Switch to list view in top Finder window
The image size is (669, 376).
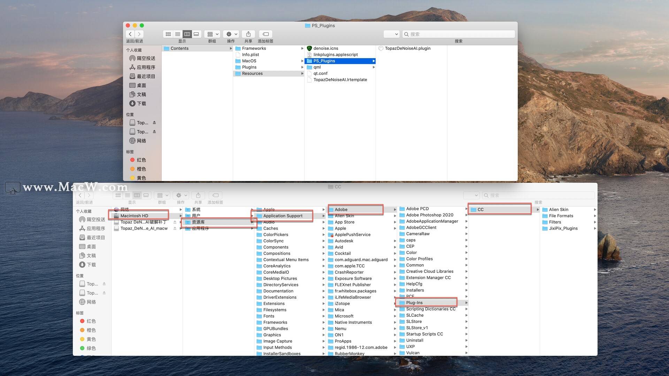(178, 34)
